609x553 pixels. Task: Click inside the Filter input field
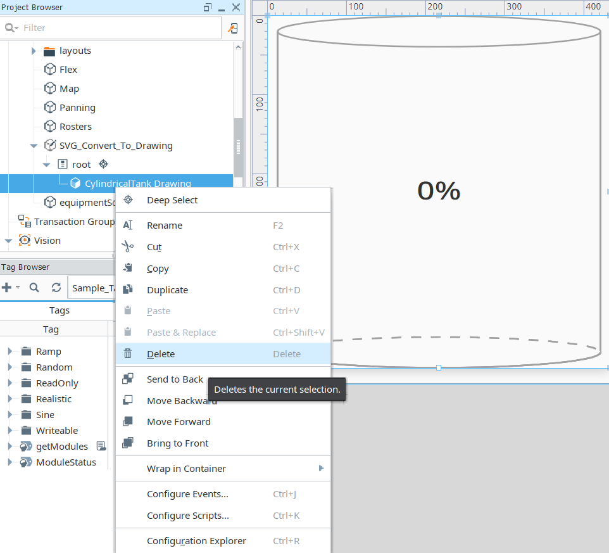click(114, 28)
